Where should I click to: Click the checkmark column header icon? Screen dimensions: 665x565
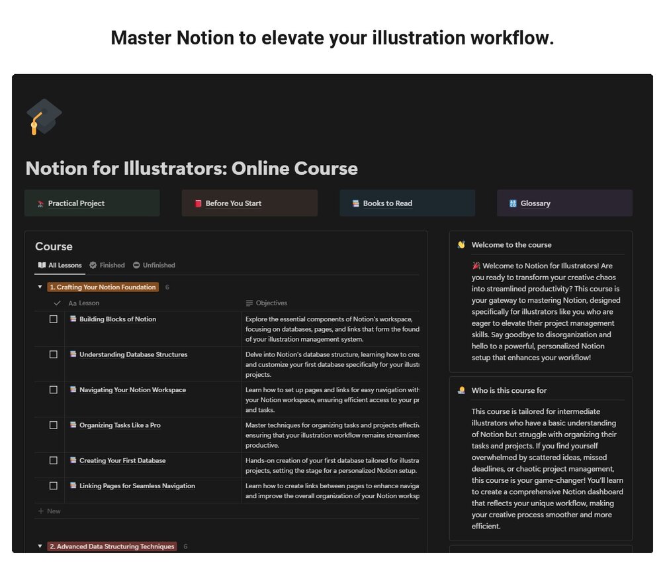click(58, 303)
